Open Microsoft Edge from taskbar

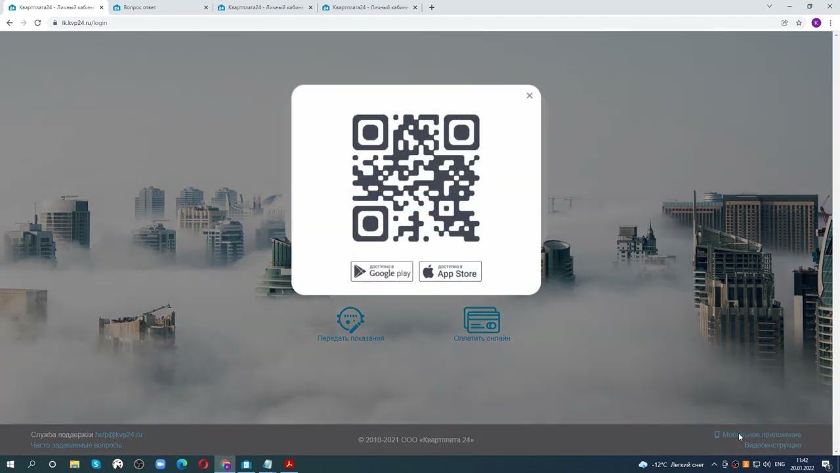tap(182, 464)
